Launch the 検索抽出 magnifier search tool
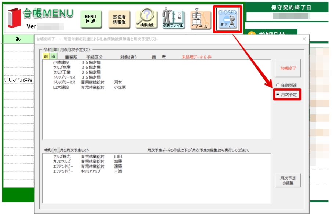 147,19
